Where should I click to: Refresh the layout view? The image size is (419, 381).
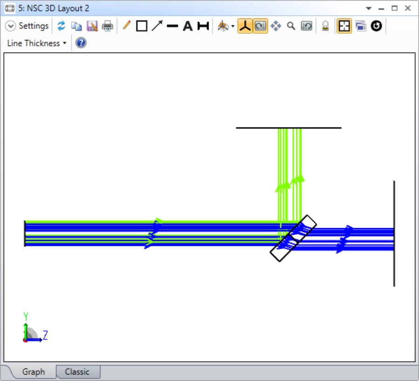[x=61, y=26]
